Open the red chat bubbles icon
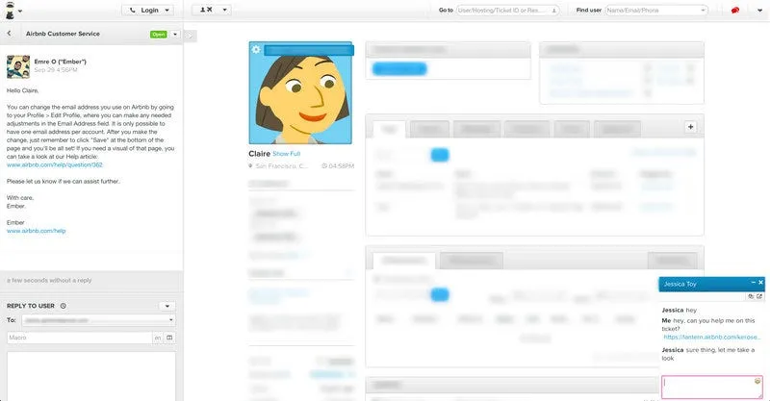Screen dimensions: 770x401 click(735, 11)
